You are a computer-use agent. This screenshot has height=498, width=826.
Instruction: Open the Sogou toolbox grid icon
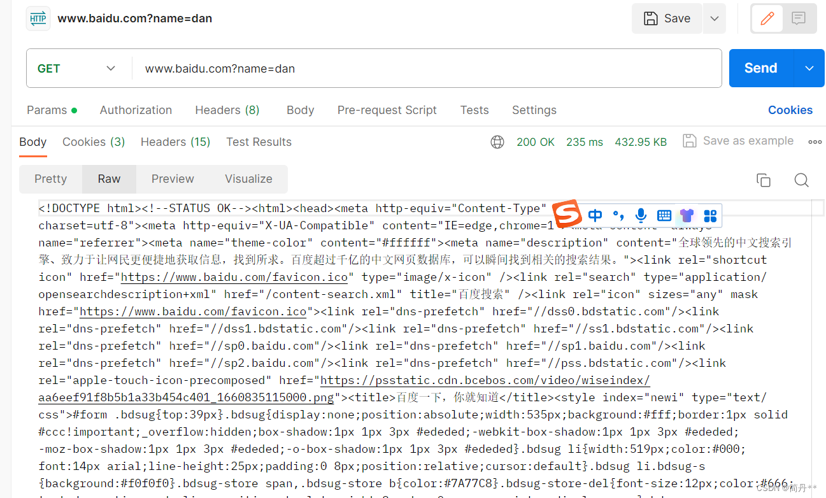coord(710,215)
